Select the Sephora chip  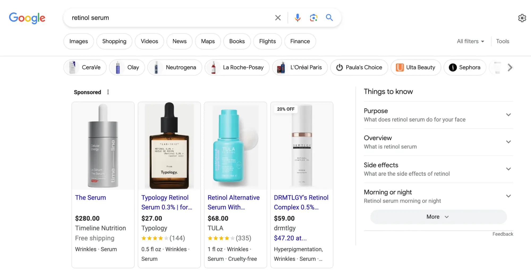pyautogui.click(x=465, y=67)
